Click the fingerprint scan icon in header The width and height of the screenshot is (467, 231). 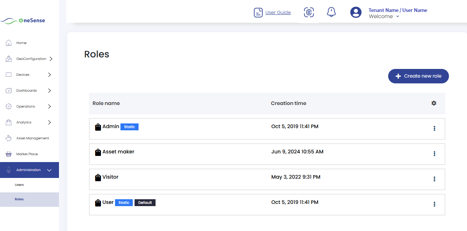click(x=309, y=12)
